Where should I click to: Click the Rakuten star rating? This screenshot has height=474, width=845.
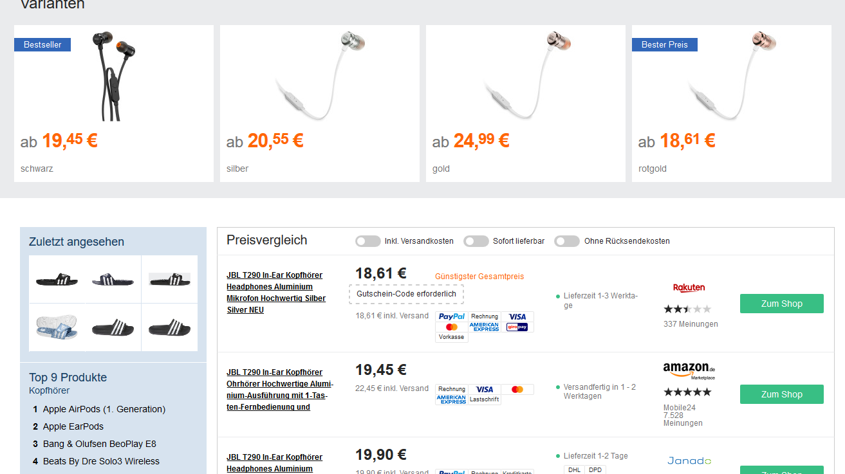[x=687, y=309]
